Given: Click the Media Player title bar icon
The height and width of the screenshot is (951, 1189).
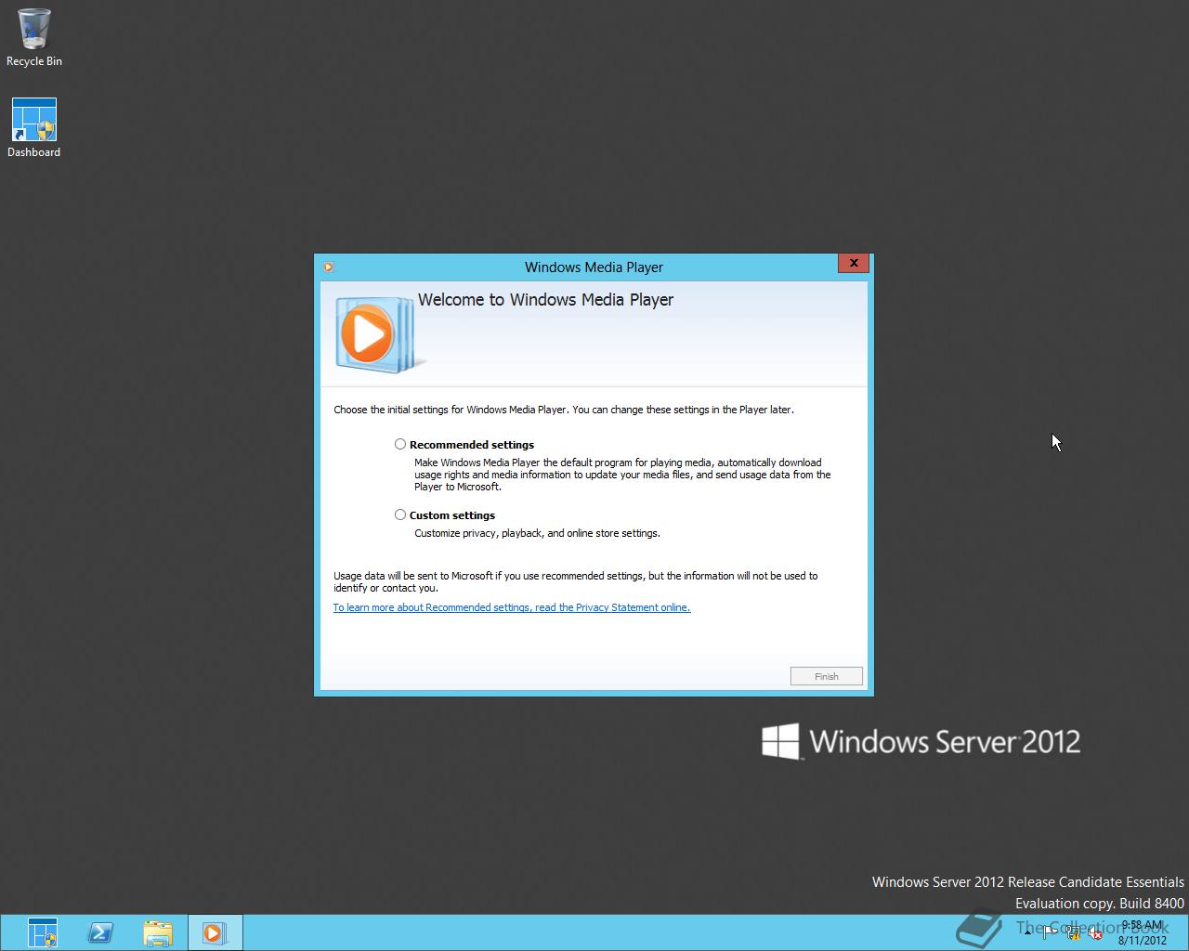Looking at the screenshot, I should [x=328, y=267].
